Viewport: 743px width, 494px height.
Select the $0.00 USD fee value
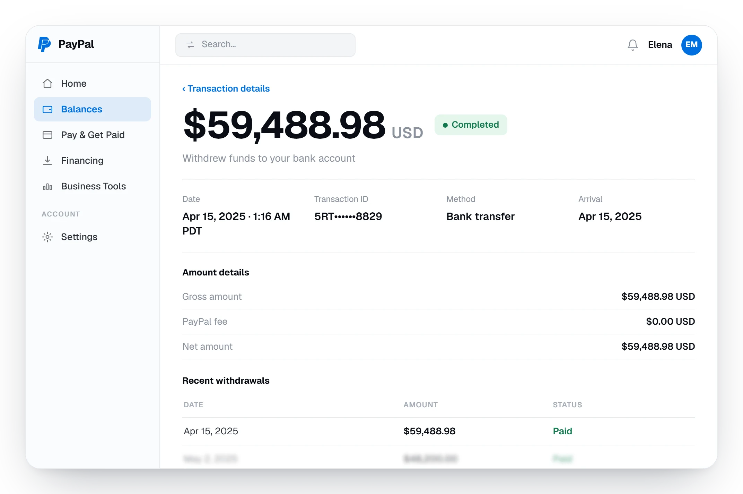tap(670, 322)
